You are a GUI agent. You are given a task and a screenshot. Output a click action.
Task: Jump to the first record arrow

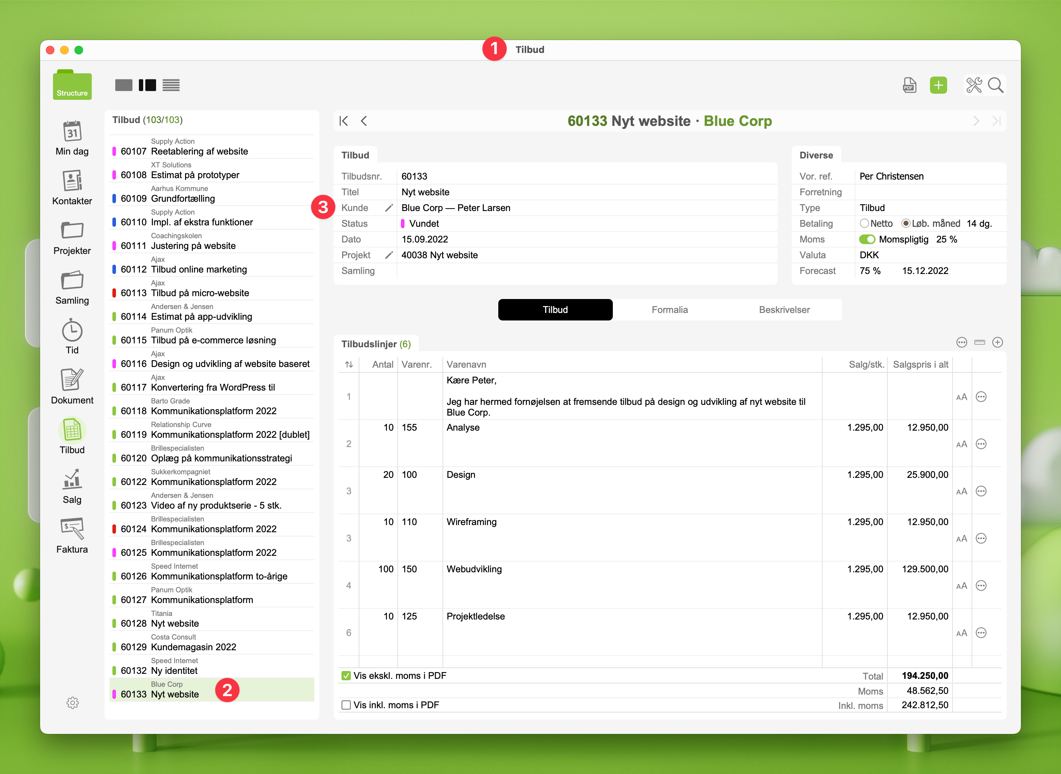point(344,121)
